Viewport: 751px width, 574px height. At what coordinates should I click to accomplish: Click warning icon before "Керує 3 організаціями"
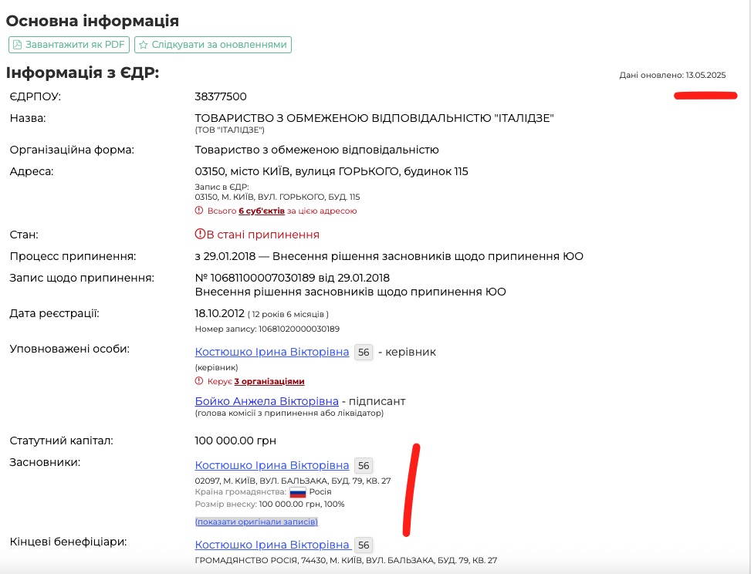click(199, 381)
